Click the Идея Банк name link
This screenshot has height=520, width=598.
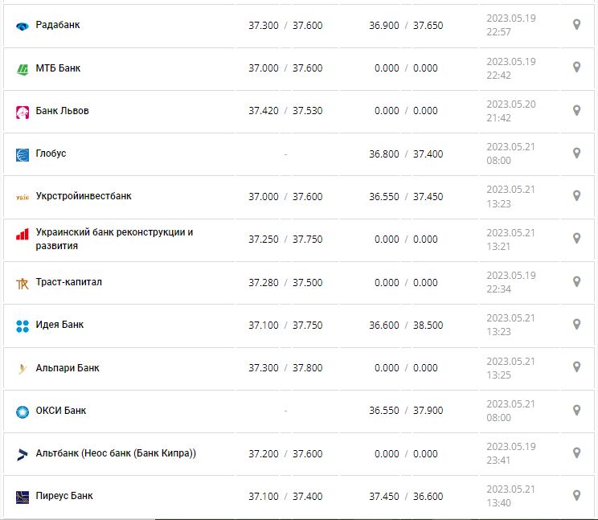[59, 325]
